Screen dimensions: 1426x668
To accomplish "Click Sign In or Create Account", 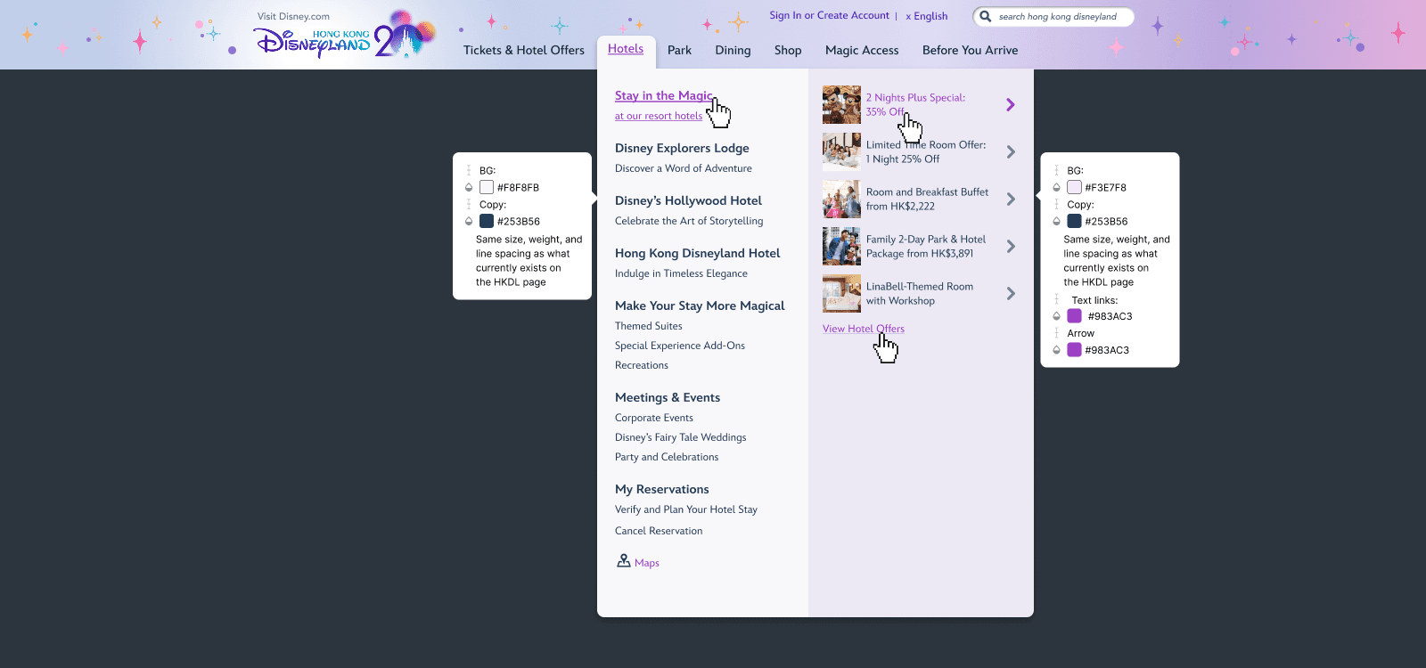I will [830, 16].
